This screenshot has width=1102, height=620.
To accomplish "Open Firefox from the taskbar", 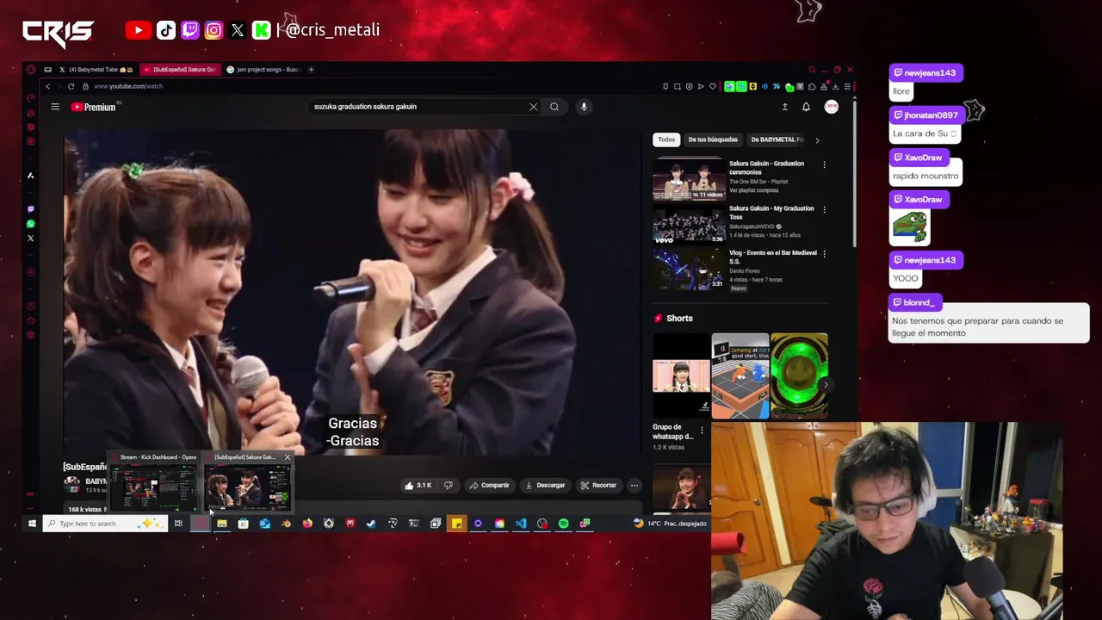I will 307,524.
